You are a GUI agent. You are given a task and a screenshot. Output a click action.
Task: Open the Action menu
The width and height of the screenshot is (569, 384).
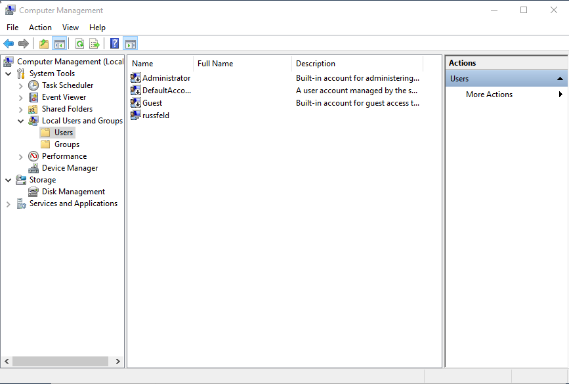40,28
